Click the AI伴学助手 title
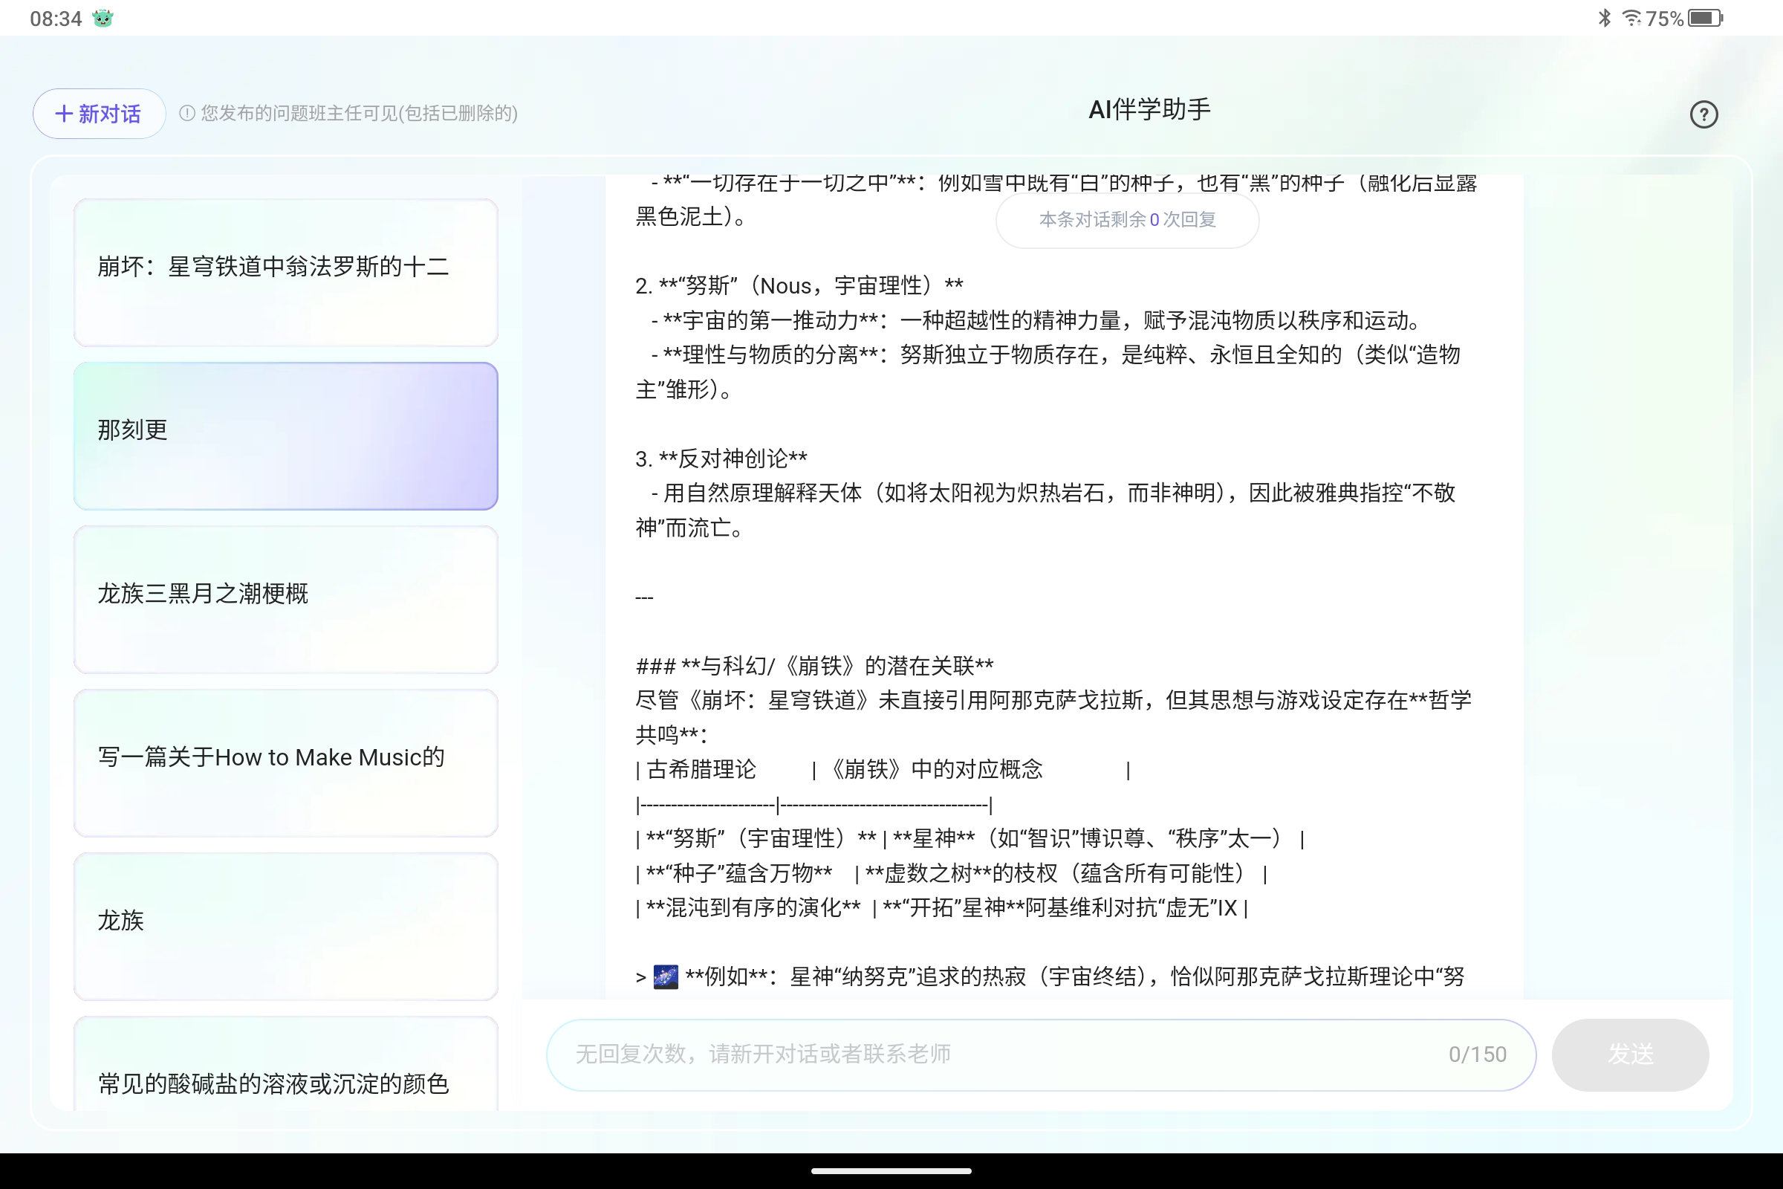The image size is (1783, 1189). pos(1149,110)
